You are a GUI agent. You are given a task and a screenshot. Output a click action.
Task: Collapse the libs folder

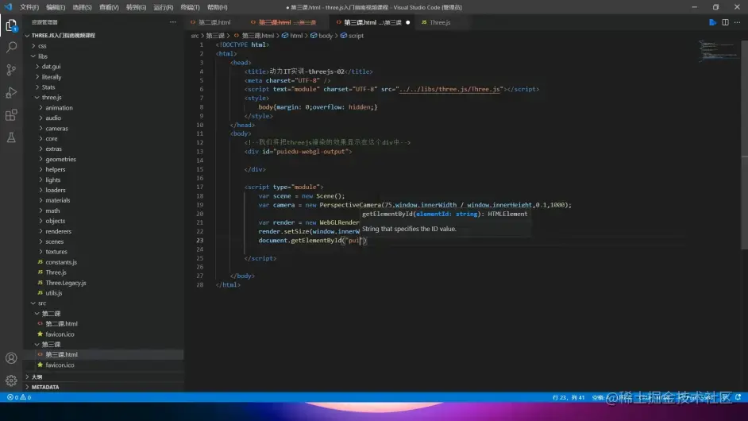click(42, 56)
